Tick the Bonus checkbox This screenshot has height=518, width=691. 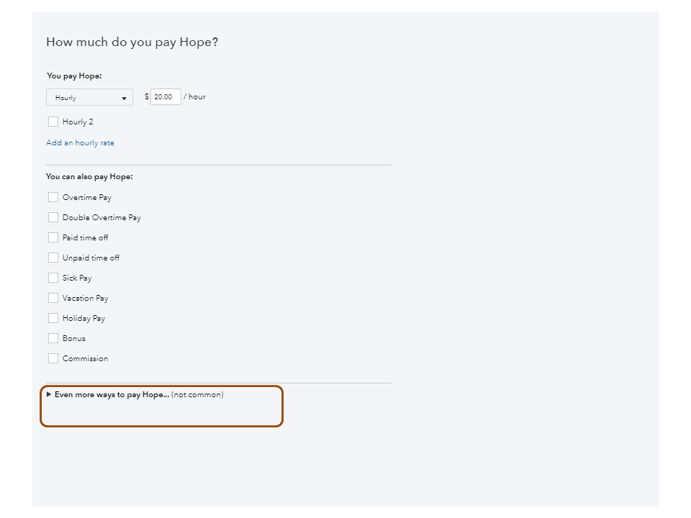point(53,338)
